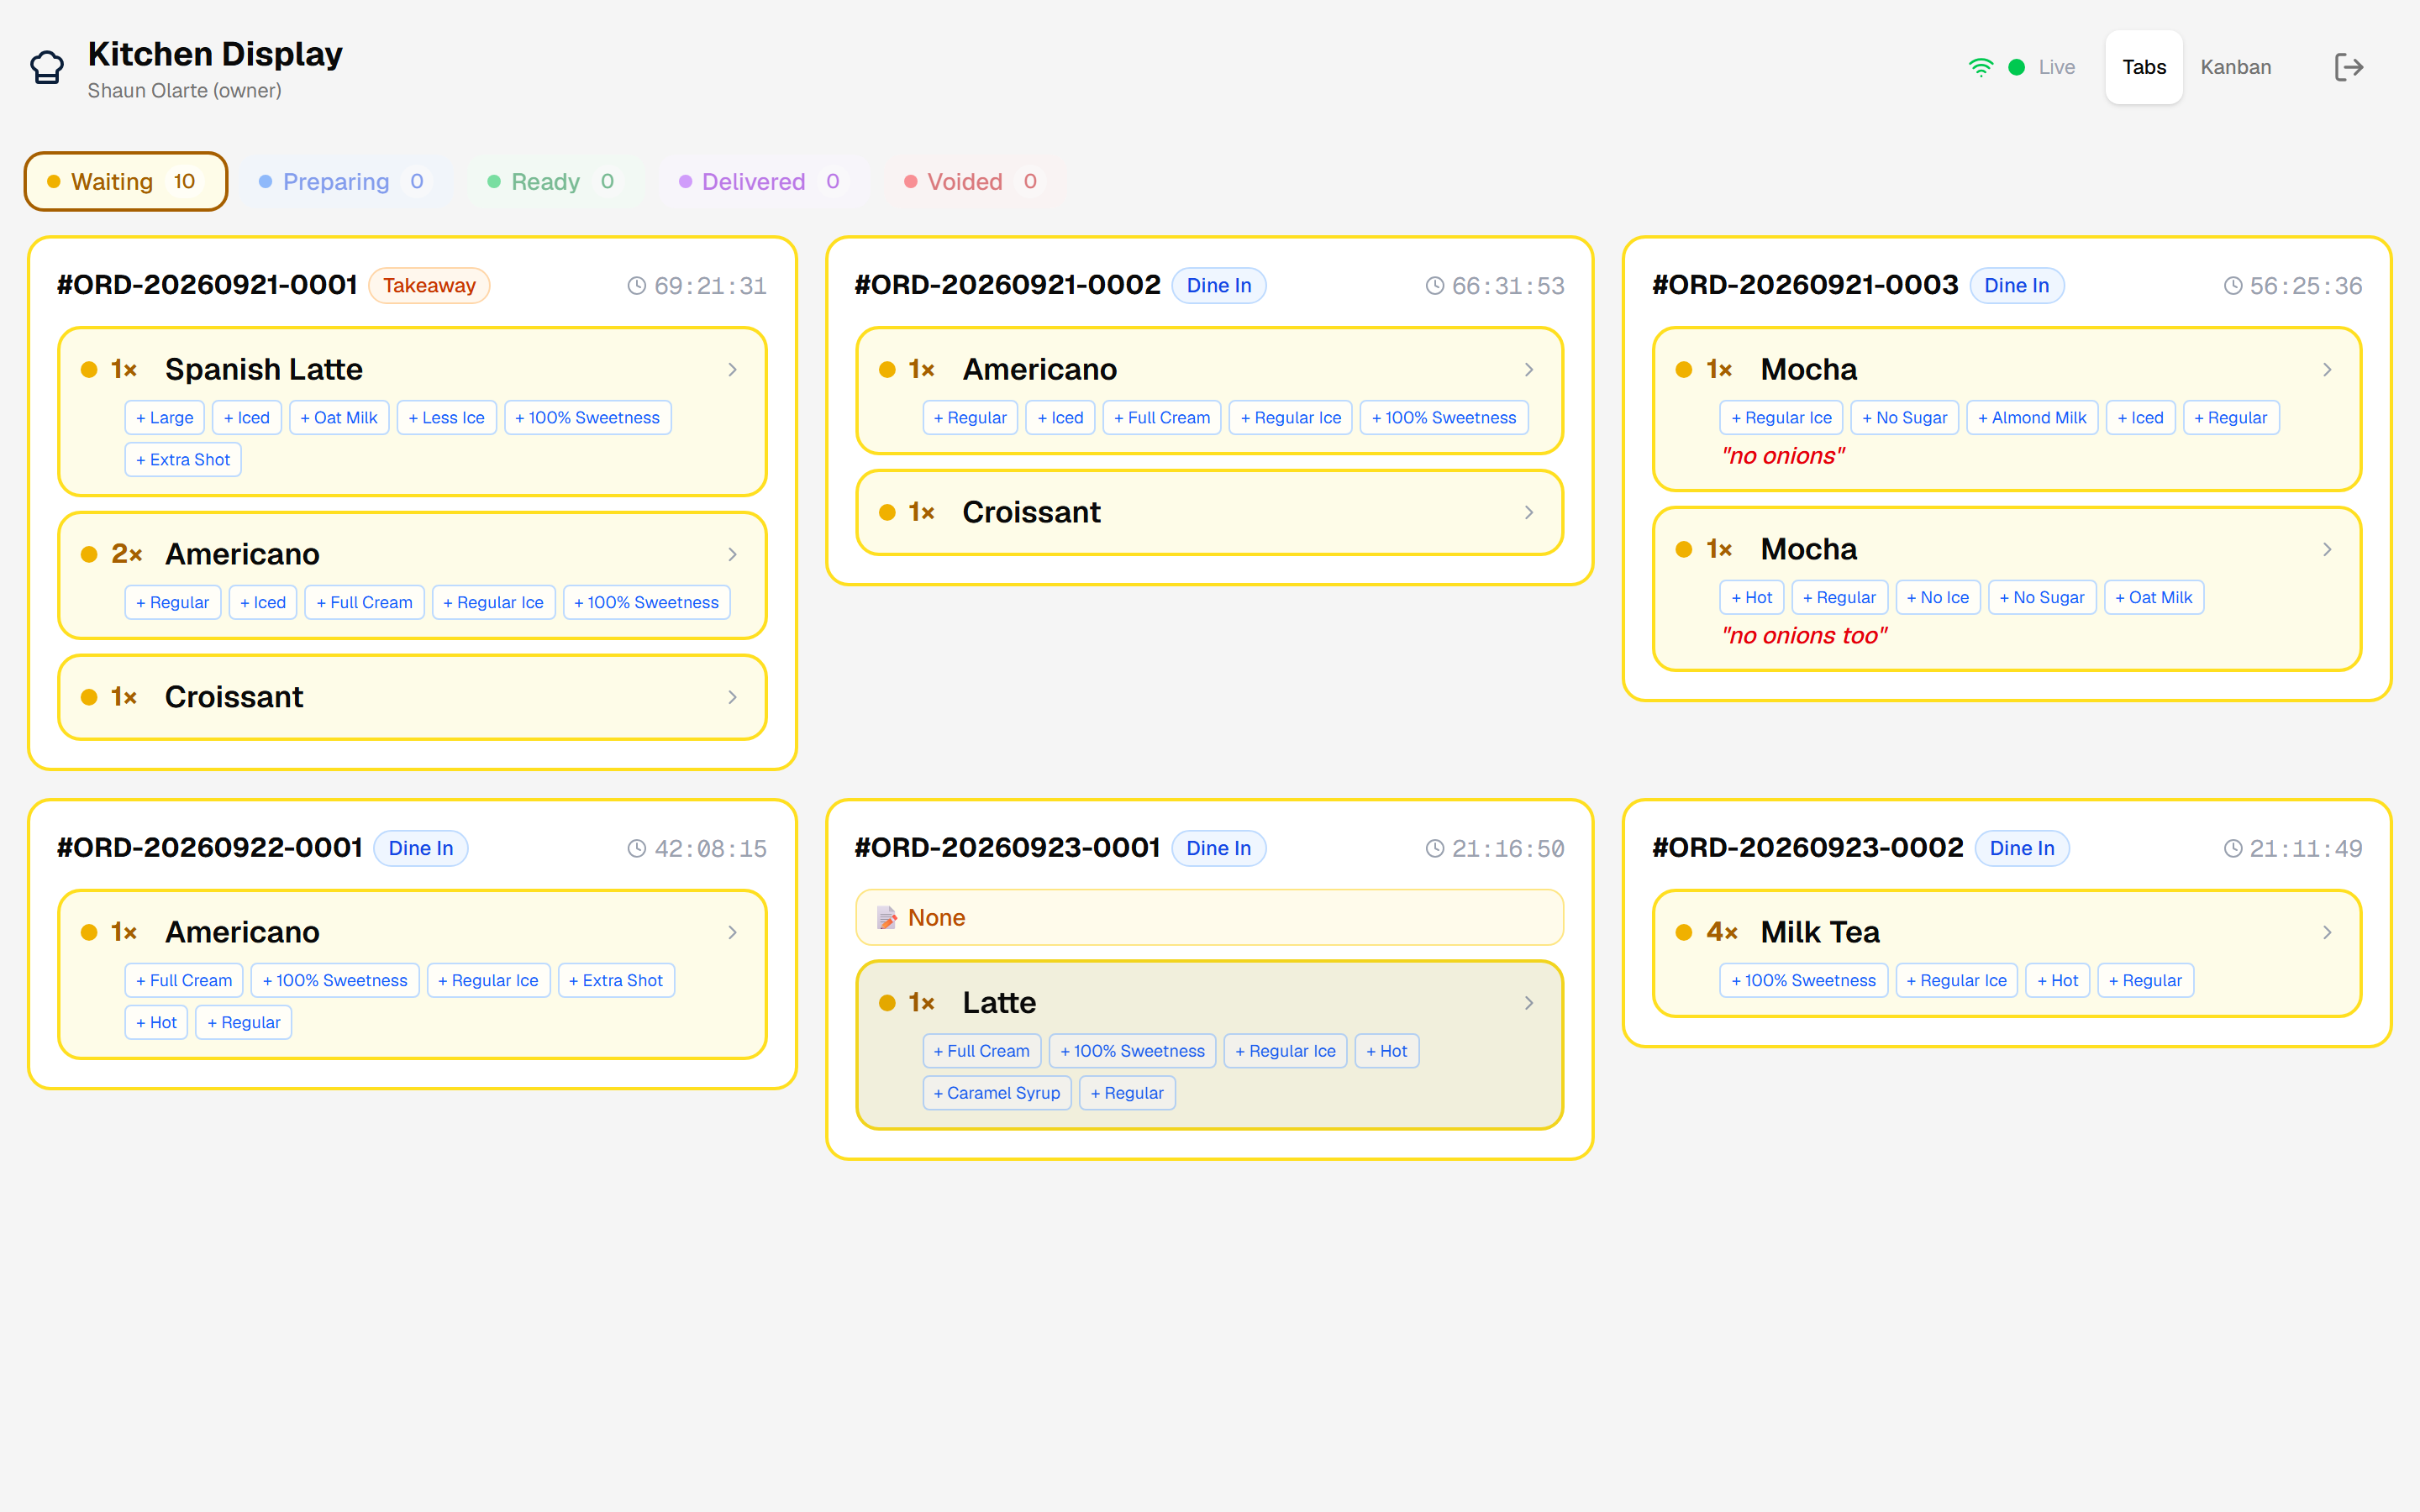Expand the Latte item chevron
2420x1512 pixels.
[x=1529, y=1003]
